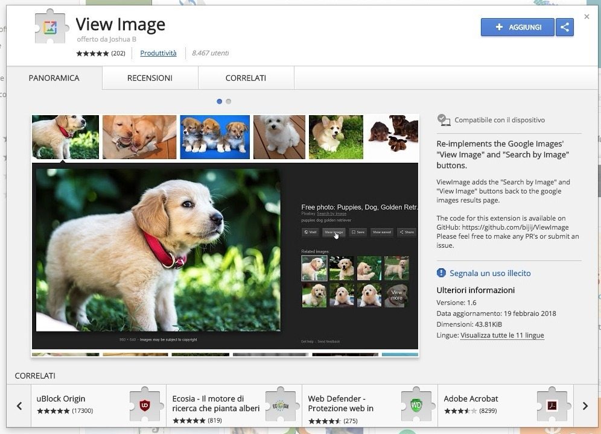The image size is (601, 434).
Task: Click the share icon button
Action: [x=565, y=27]
